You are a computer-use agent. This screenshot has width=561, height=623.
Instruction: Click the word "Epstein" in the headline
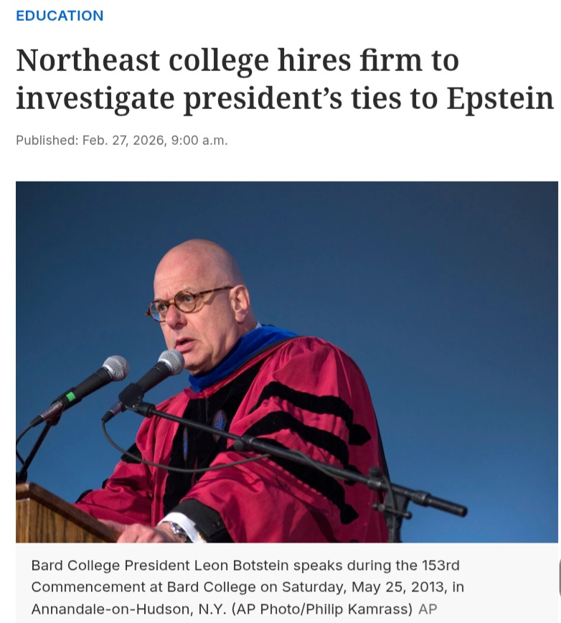coord(500,98)
